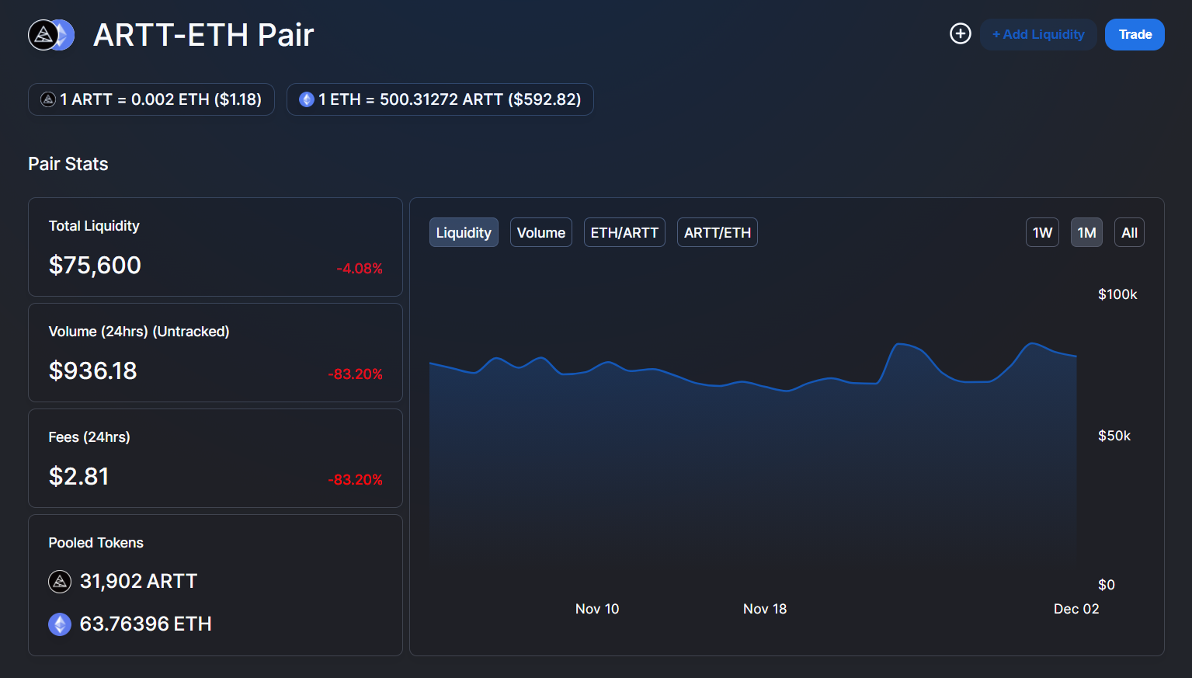Open the Trade button
The image size is (1192, 678).
[1135, 34]
